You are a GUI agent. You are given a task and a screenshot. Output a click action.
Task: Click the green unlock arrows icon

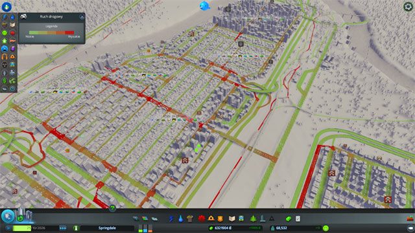coord(20,219)
